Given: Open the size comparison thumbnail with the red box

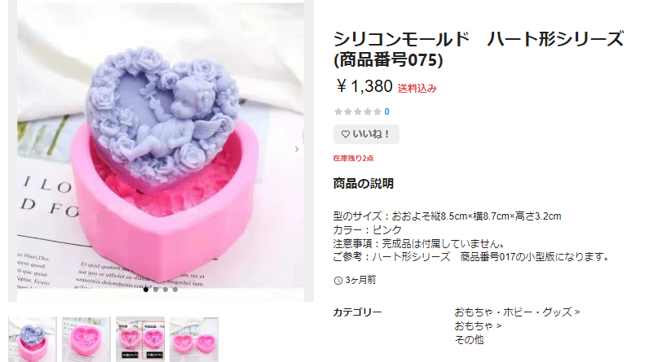Looking at the screenshot, I should coord(140,339).
